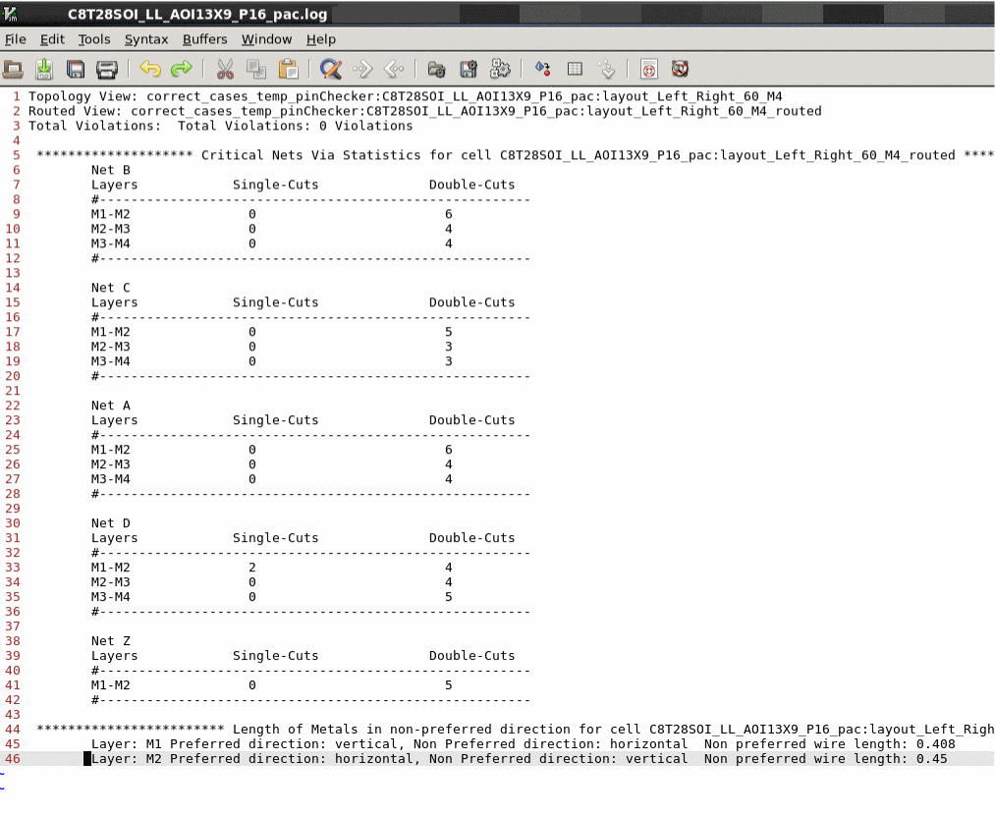Open the File menu
This screenshot has width=995, height=815.
click(16, 39)
